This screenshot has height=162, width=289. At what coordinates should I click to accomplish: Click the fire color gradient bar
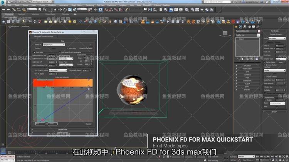click(63, 83)
